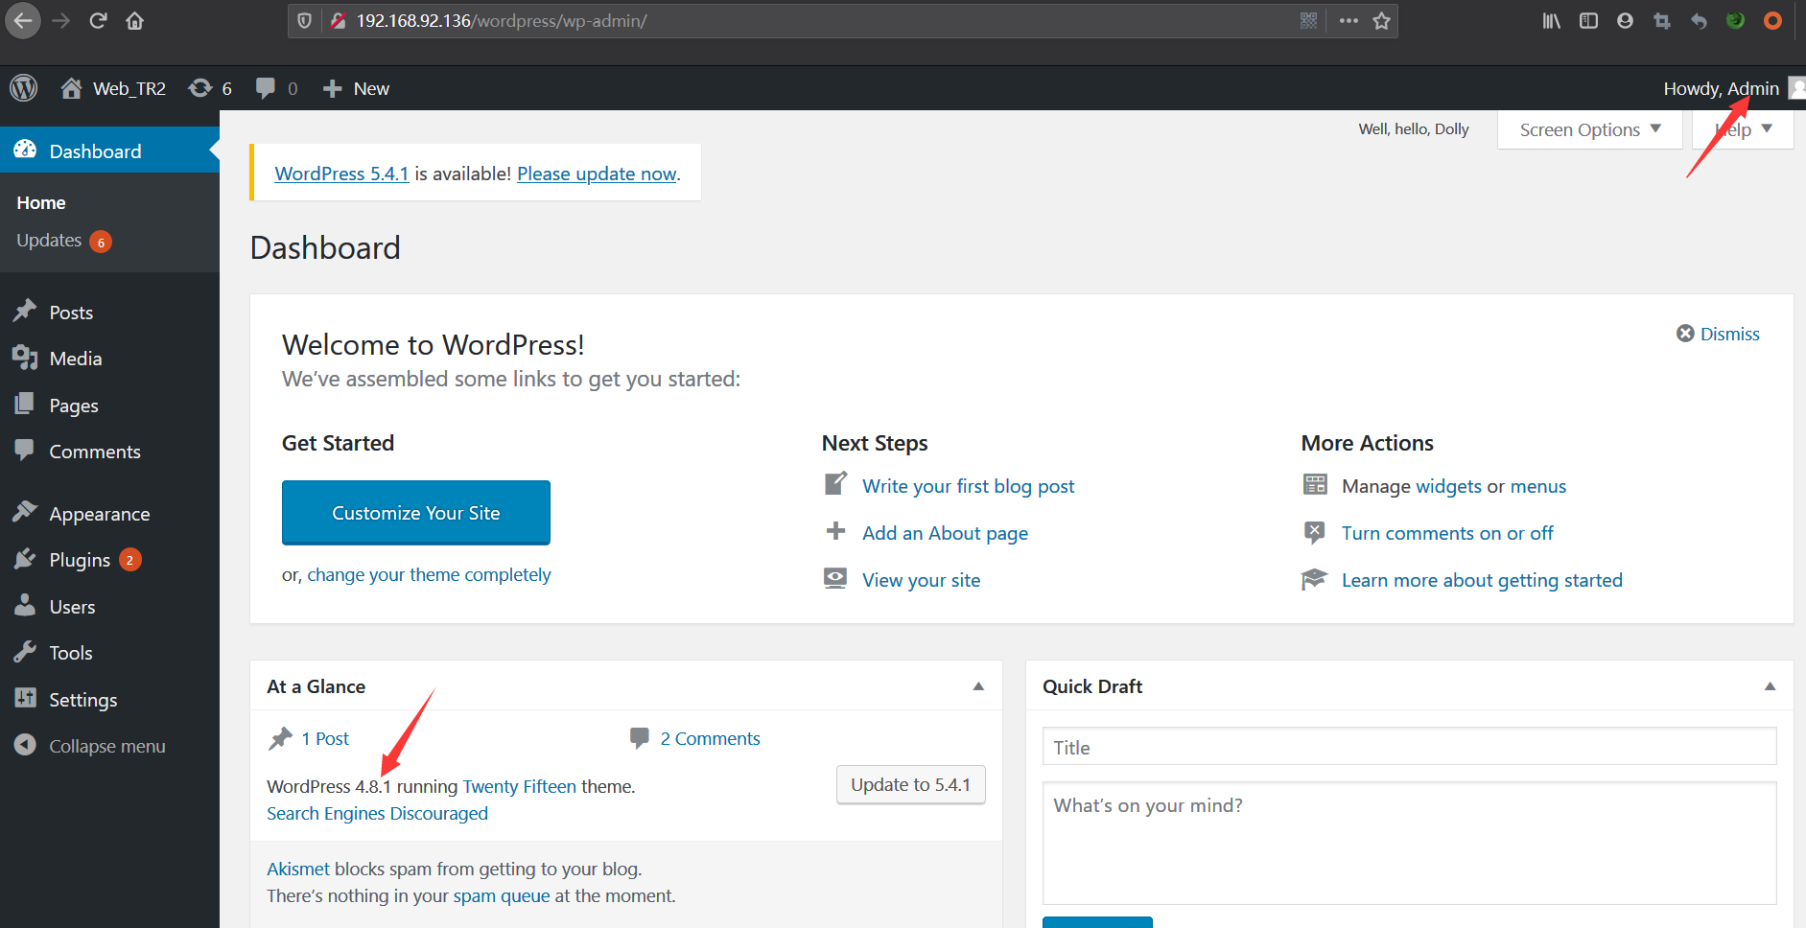Open the Akismet link

pyautogui.click(x=298, y=869)
